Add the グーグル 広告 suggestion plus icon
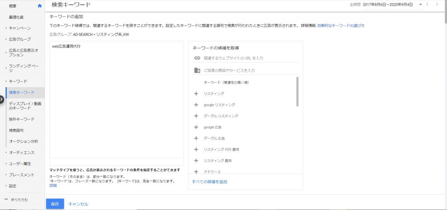The image size is (447, 210). point(196,138)
